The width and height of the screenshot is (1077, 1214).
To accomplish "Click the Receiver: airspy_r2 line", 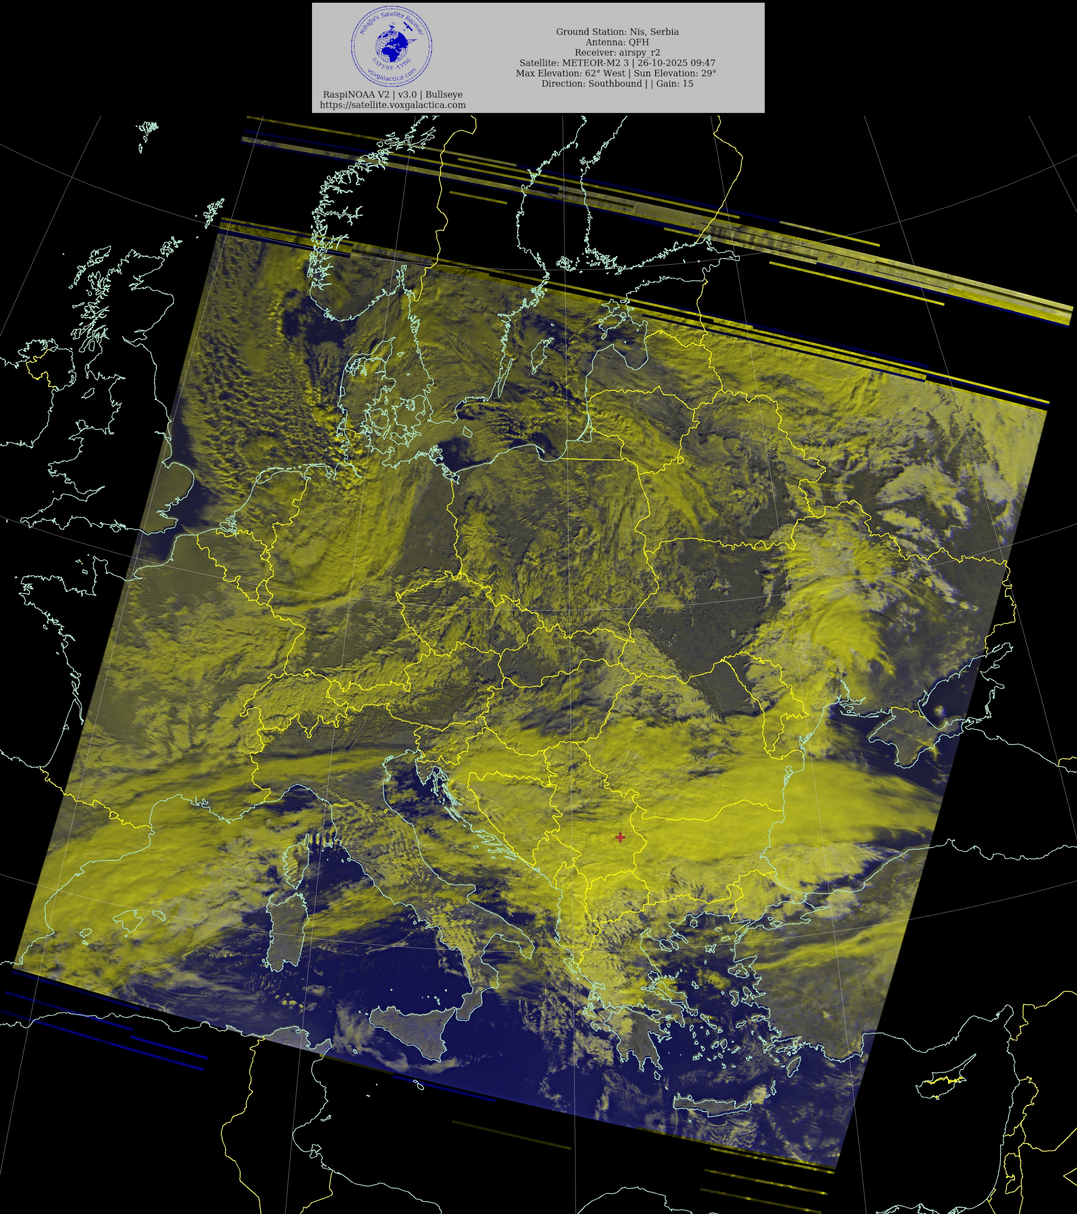I will 617,52.
